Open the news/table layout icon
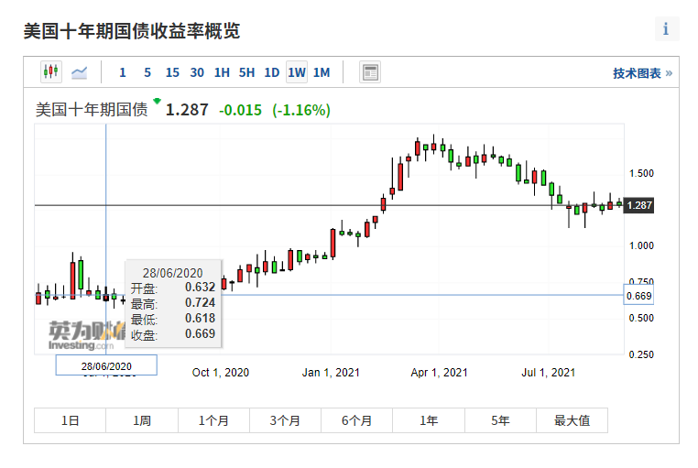 click(370, 72)
